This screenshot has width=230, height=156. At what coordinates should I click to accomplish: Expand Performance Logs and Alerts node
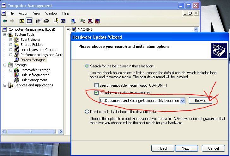pos(11,55)
